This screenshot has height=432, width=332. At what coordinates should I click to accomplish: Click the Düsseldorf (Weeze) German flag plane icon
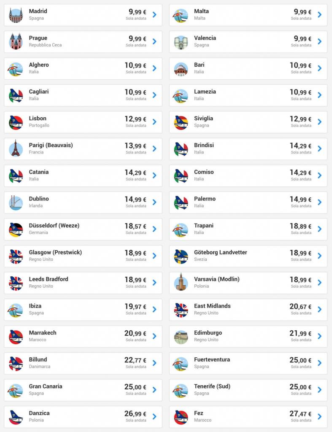pyautogui.click(x=16, y=229)
